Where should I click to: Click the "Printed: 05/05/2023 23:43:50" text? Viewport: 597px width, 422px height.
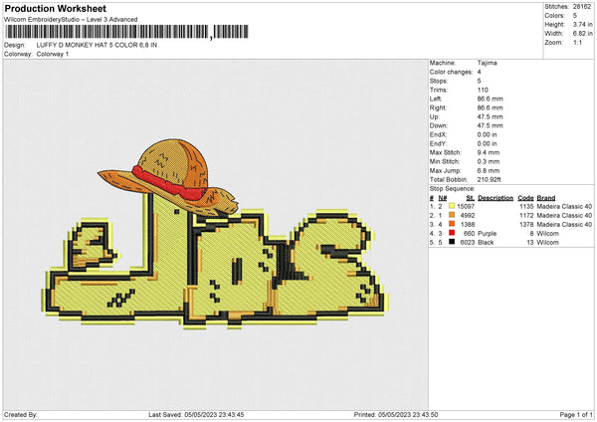click(x=396, y=414)
